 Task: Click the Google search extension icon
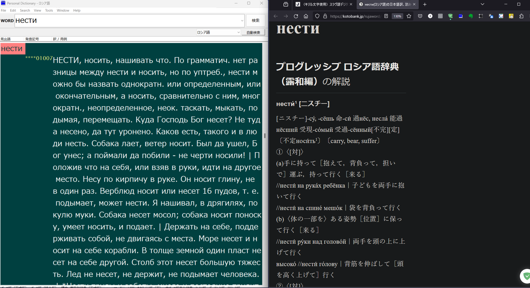[501, 16]
